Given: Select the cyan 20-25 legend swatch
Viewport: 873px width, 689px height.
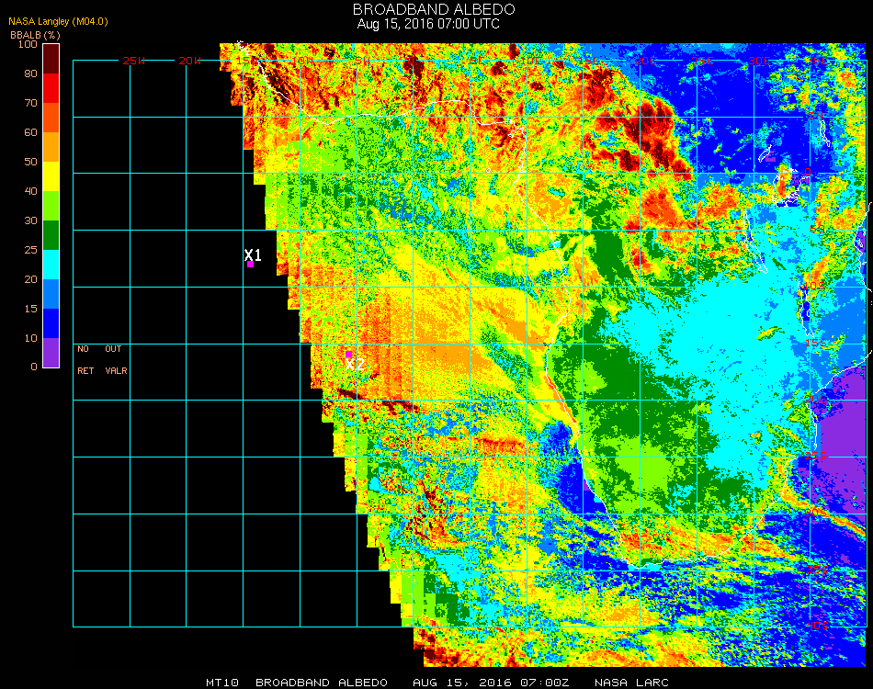Looking at the screenshot, I should 51,265.
